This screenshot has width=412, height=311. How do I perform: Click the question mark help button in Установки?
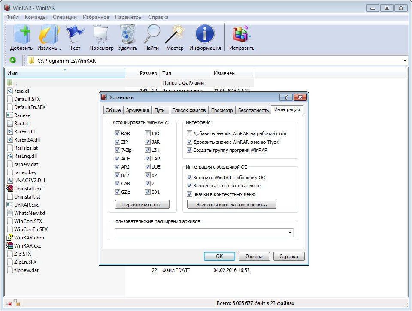click(286, 97)
